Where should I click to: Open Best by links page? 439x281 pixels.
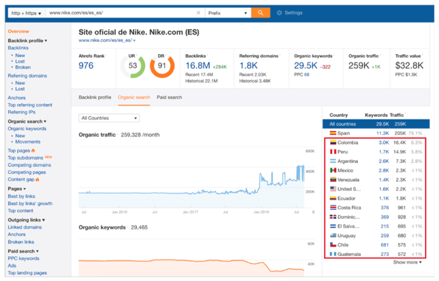[x=22, y=196]
